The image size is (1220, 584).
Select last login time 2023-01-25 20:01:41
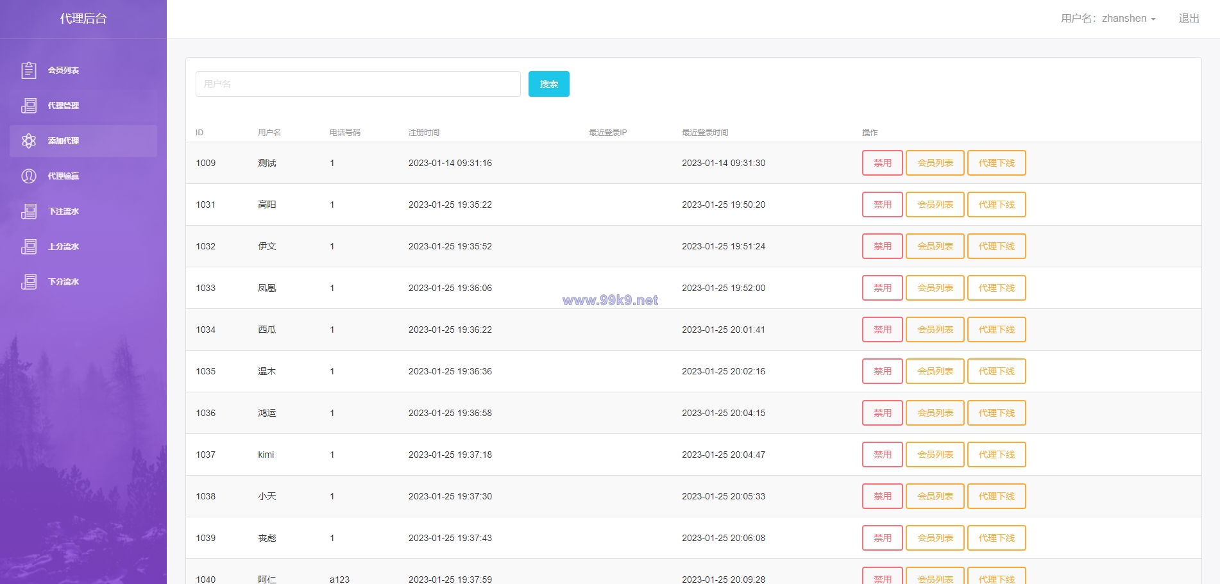coord(724,330)
